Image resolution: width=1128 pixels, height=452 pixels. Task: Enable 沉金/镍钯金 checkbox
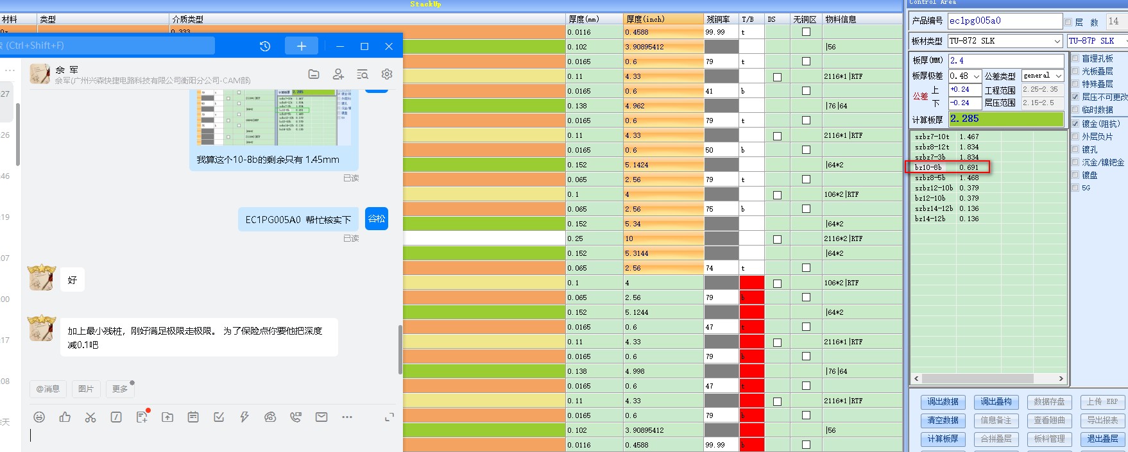(1075, 162)
